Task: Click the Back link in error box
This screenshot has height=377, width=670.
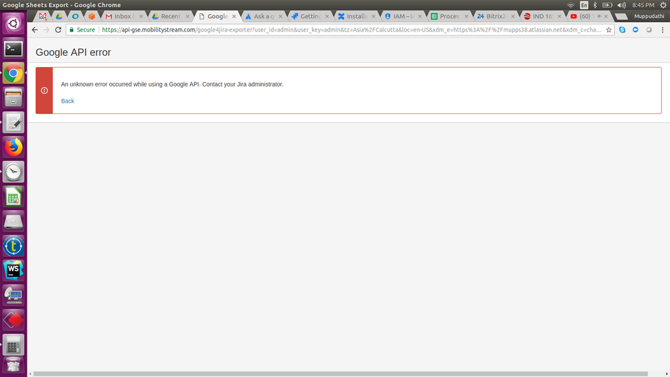Action: (68, 101)
